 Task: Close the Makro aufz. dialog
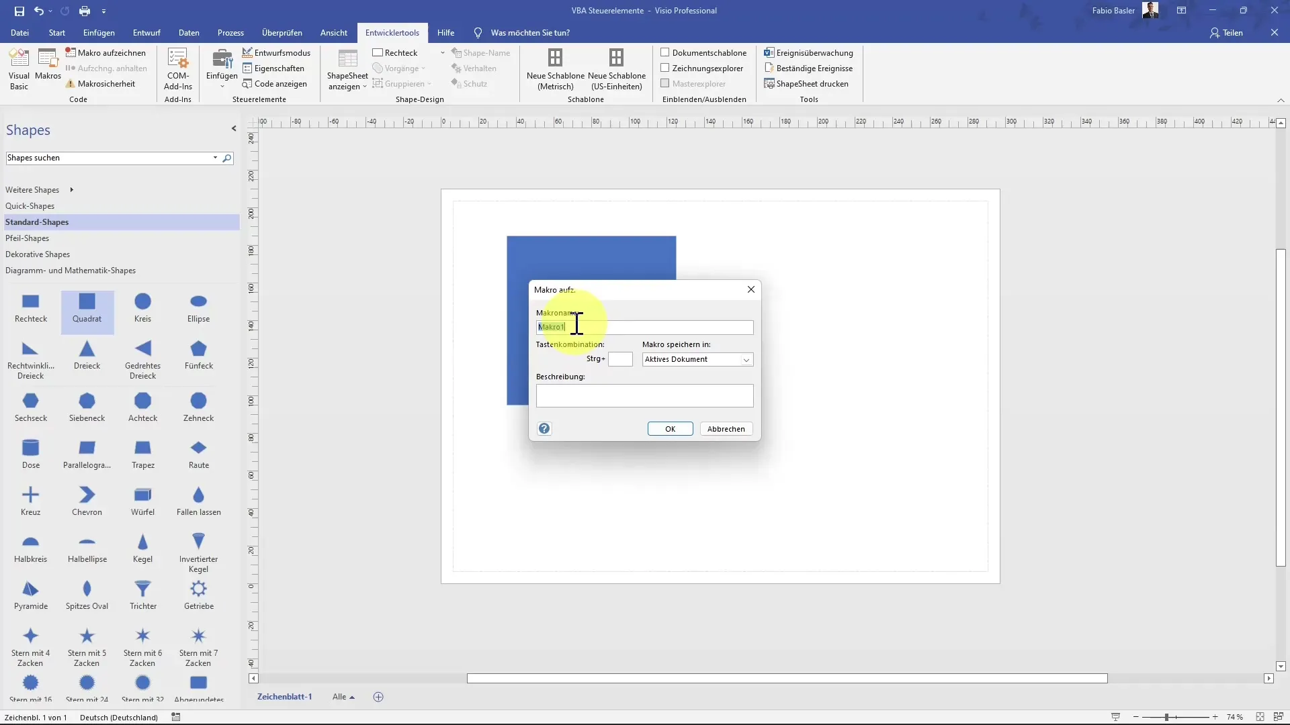point(751,289)
